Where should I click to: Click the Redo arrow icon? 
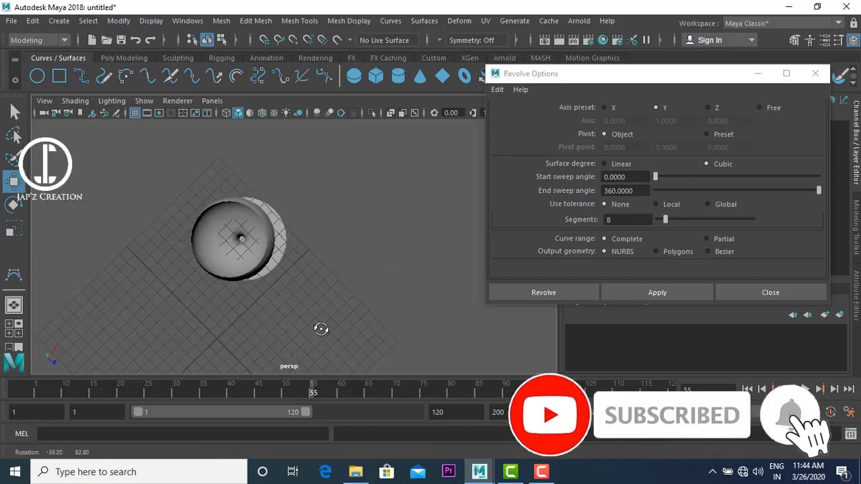(151, 40)
